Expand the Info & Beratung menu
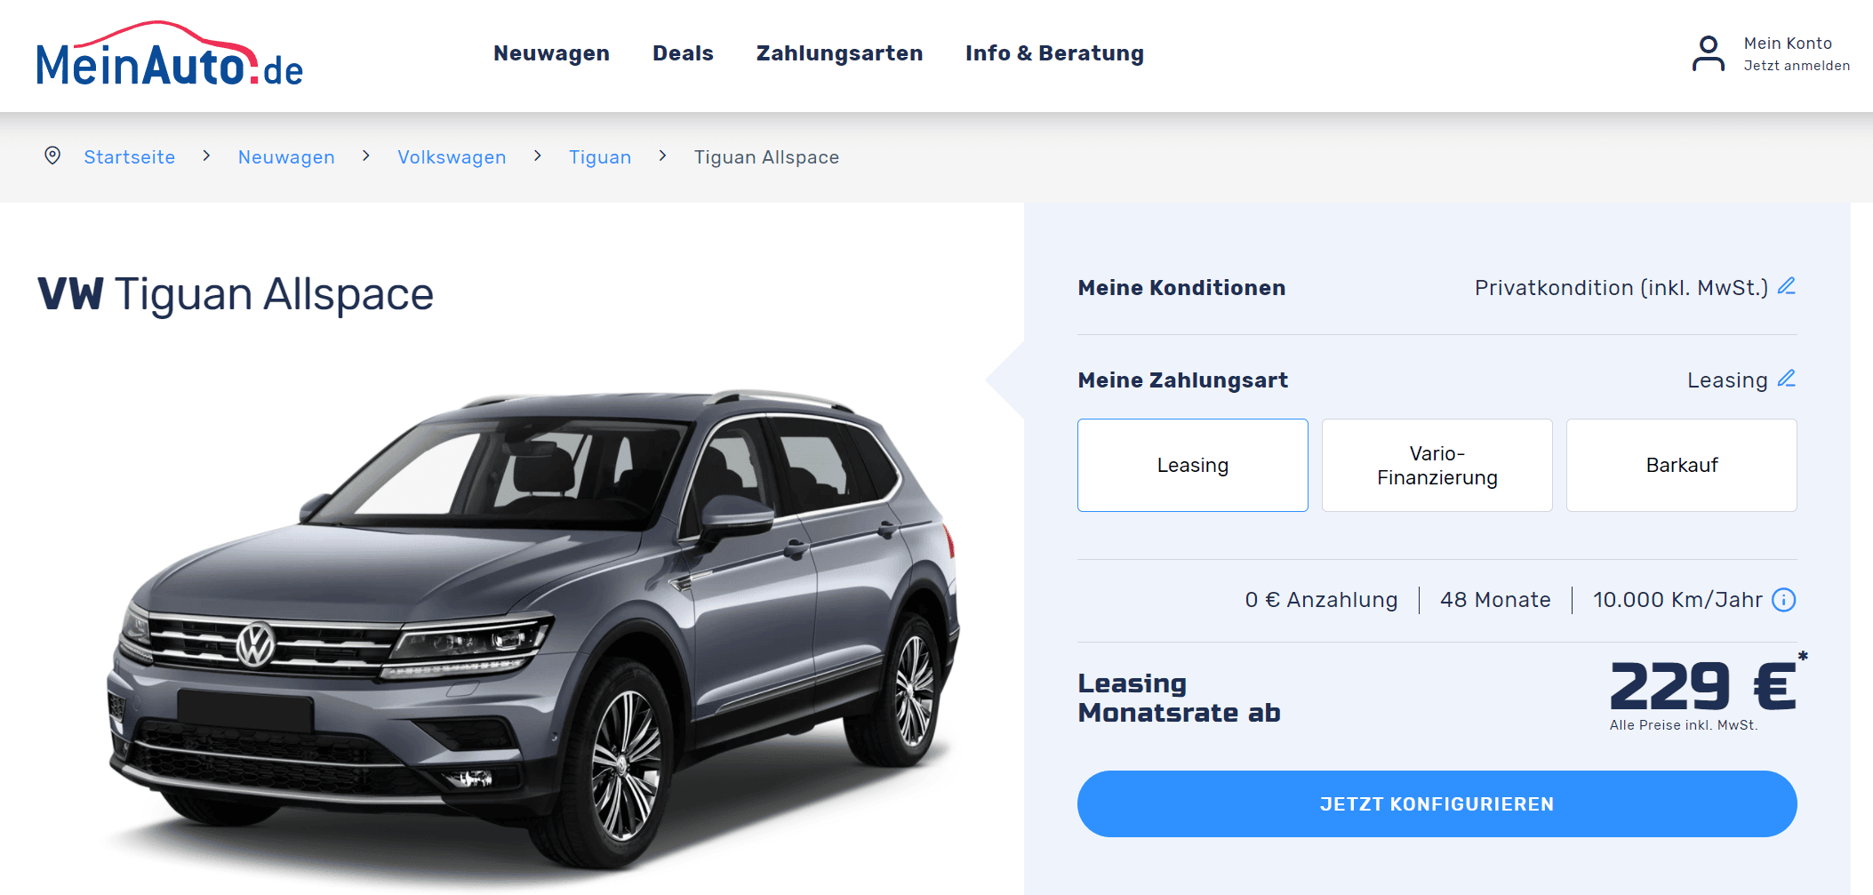 (1054, 53)
